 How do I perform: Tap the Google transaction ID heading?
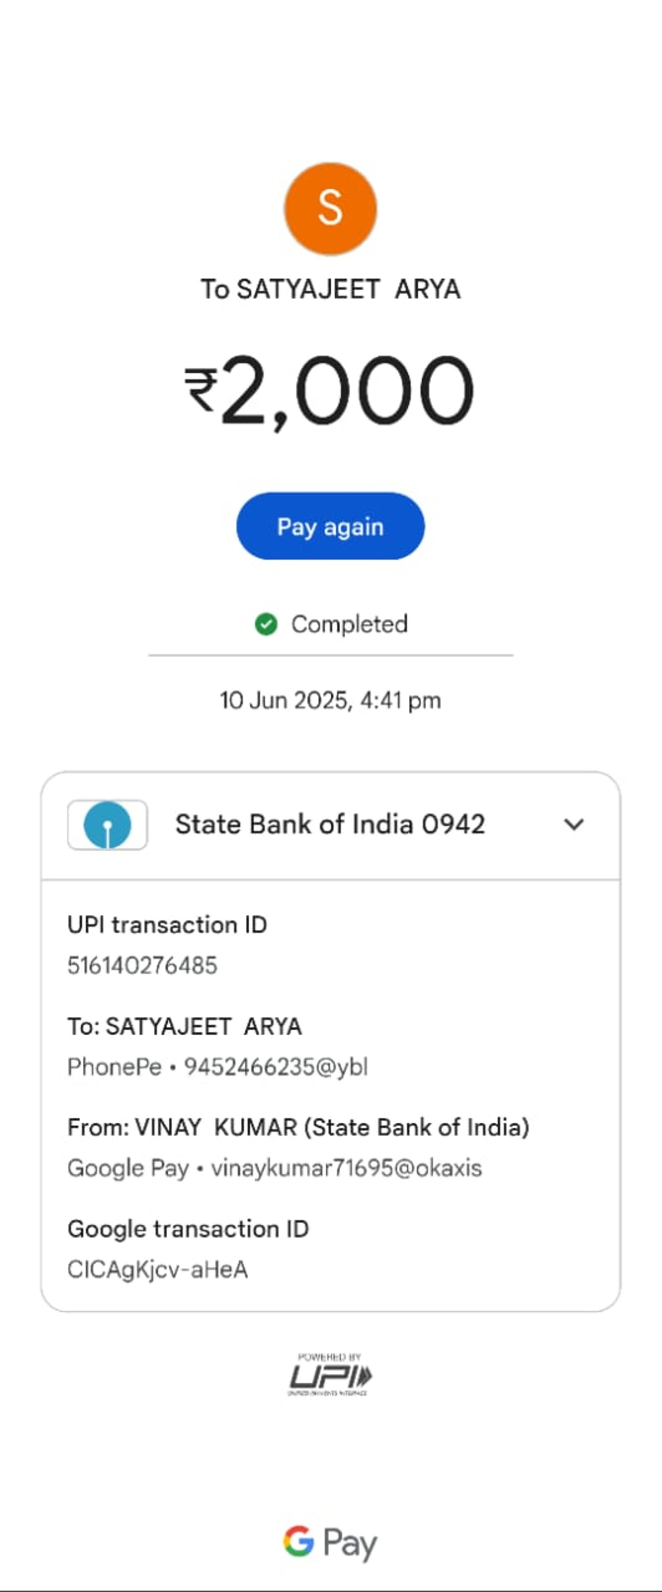[188, 1229]
